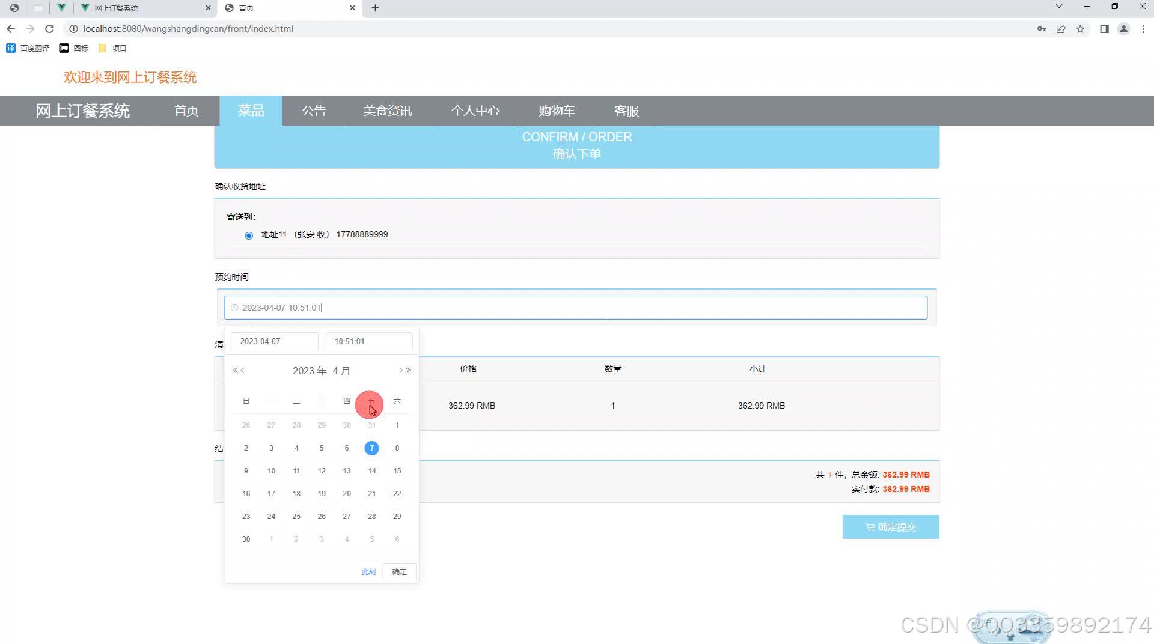The width and height of the screenshot is (1154, 644).
Task: Open new browser tab
Action: click(375, 8)
